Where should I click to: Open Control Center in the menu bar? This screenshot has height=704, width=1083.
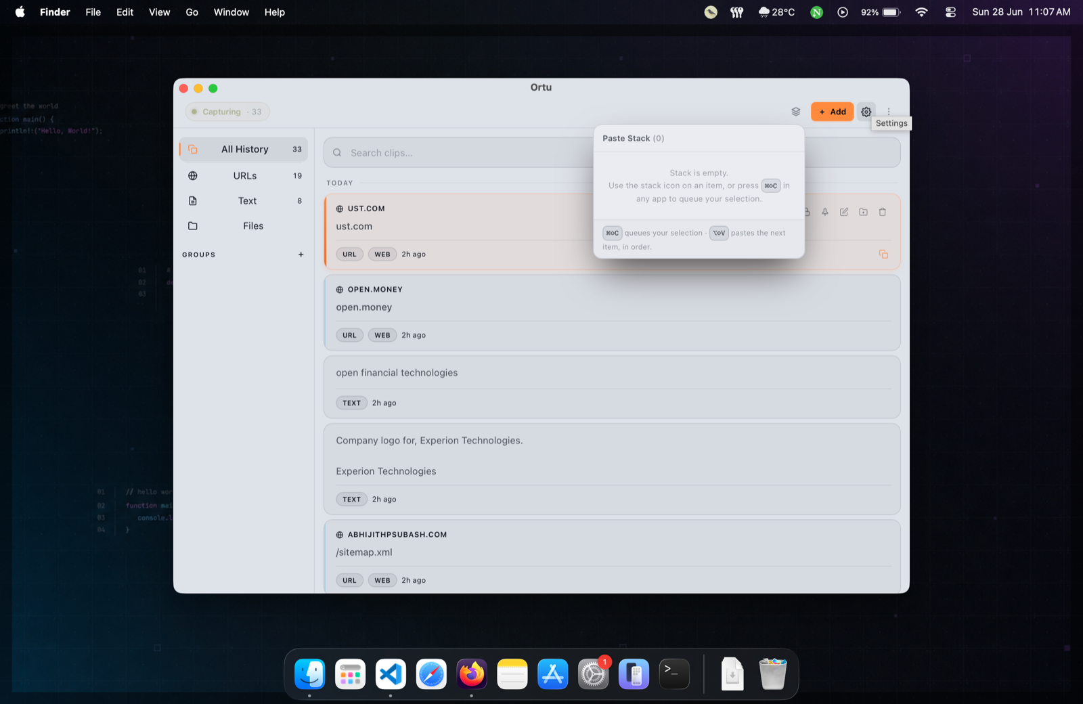950,12
